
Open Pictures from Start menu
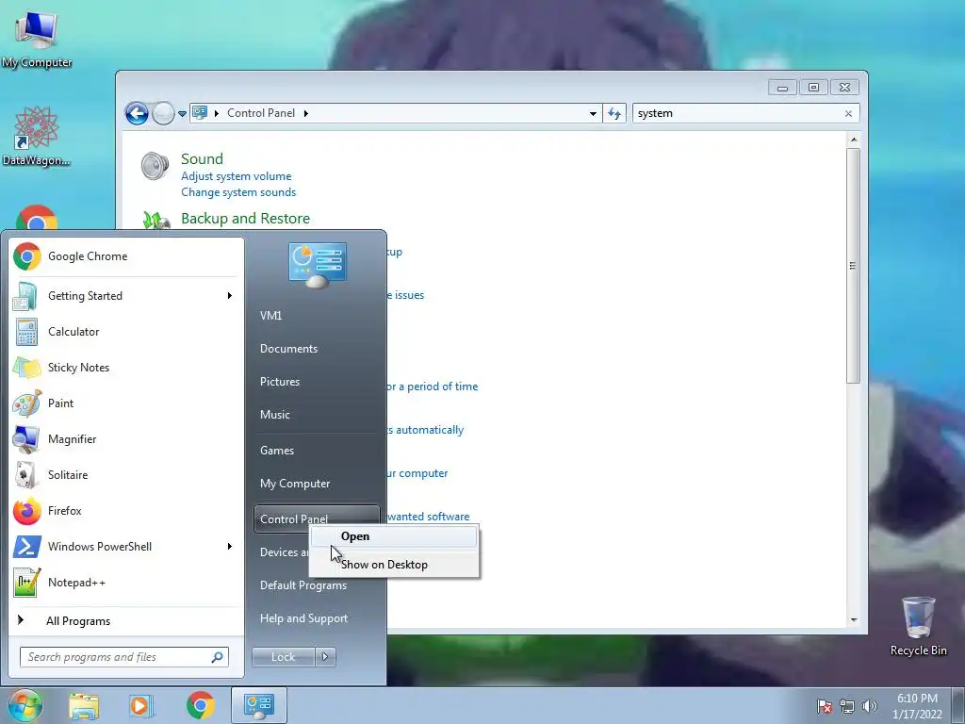tap(317, 382)
